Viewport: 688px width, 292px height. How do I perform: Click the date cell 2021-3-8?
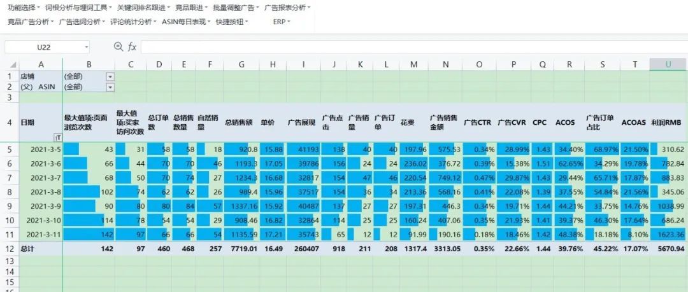pyautogui.click(x=41, y=191)
